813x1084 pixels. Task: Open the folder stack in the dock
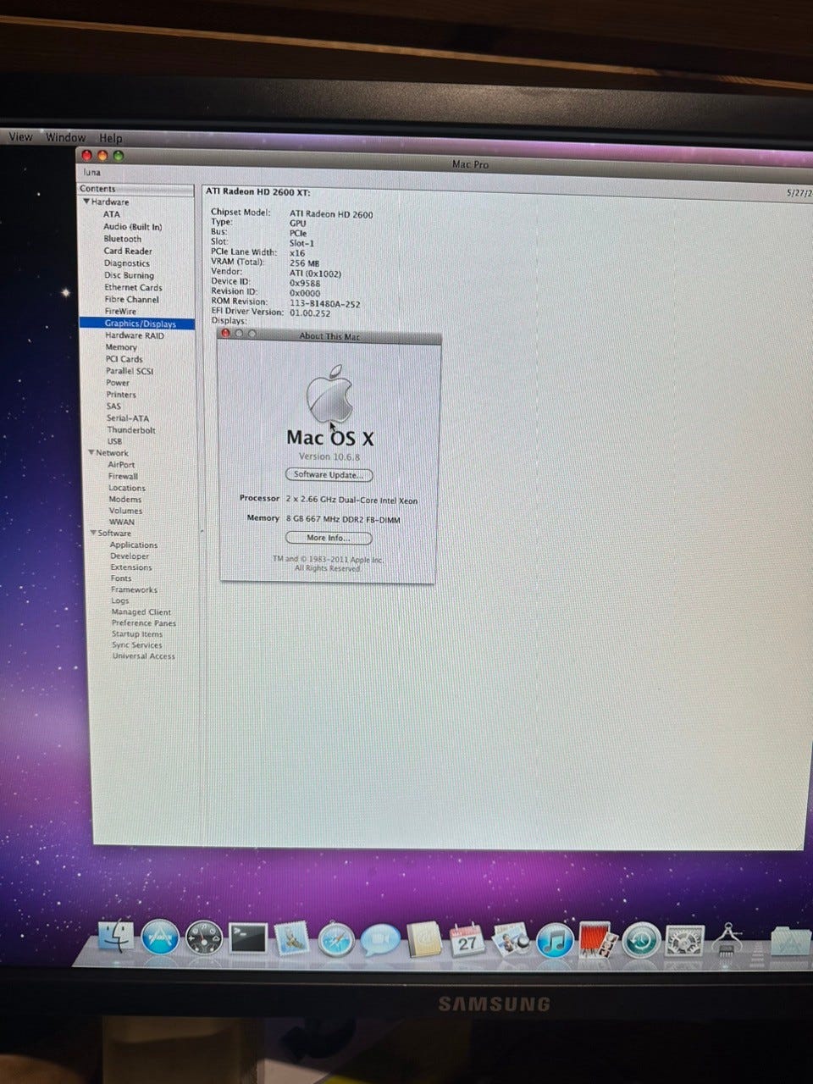[x=792, y=943]
